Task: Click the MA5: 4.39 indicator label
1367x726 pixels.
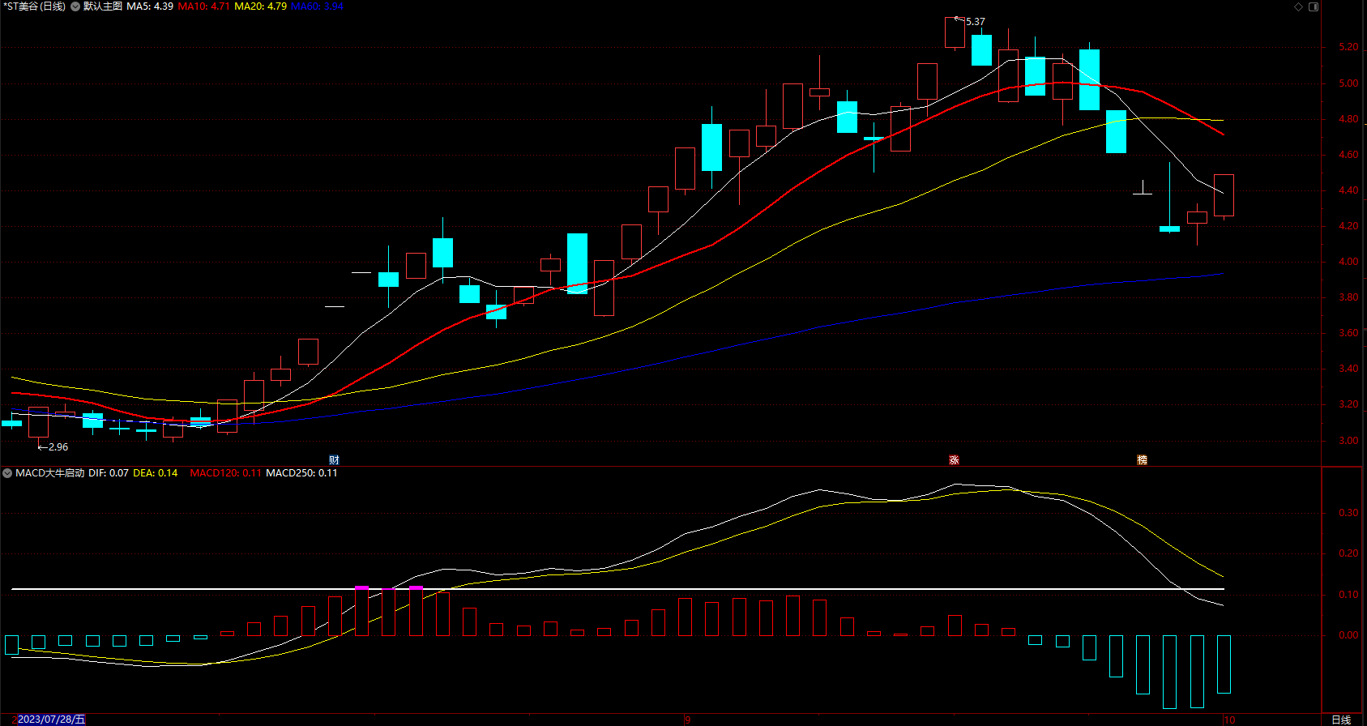Action: [150, 6]
